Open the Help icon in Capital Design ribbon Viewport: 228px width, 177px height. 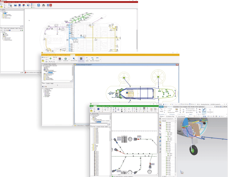click(x=48, y=6)
